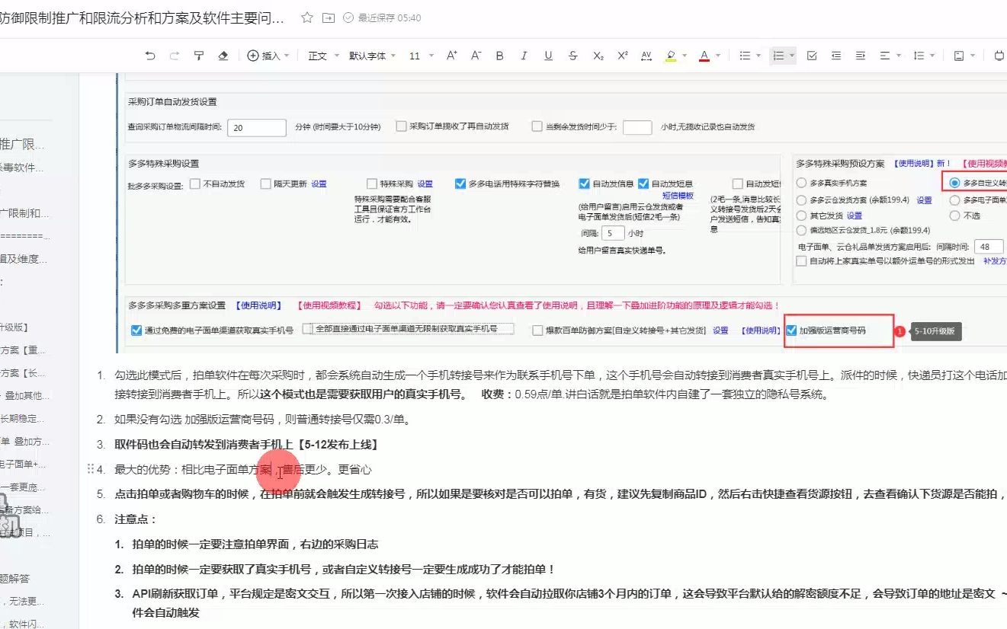This screenshot has width=1007, height=629.
Task: Click the move-to-folder icon beside the star
Action: click(x=328, y=18)
